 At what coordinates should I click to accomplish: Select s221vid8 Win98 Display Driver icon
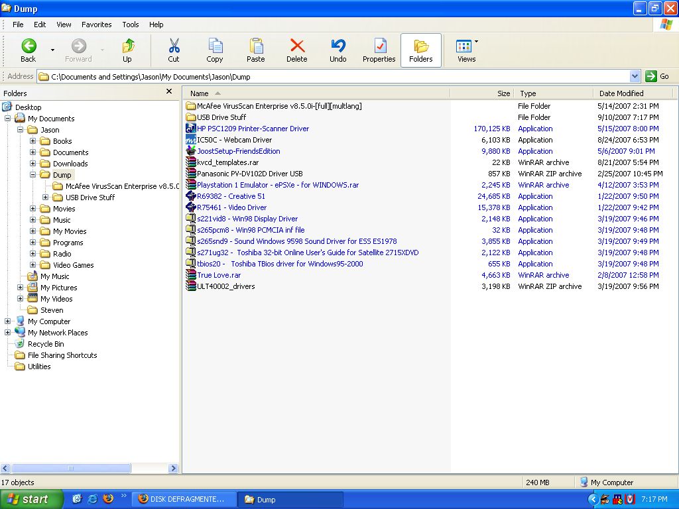[x=190, y=218]
